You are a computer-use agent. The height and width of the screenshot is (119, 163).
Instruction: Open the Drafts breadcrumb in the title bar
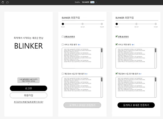(77, 2)
